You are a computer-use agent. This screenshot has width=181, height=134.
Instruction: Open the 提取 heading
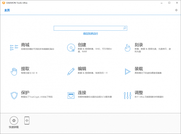click(25, 69)
